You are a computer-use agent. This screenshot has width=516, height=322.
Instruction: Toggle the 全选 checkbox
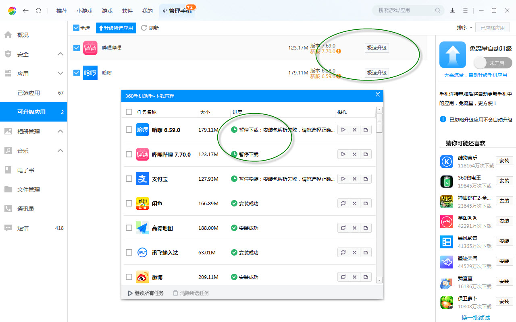tap(76, 28)
